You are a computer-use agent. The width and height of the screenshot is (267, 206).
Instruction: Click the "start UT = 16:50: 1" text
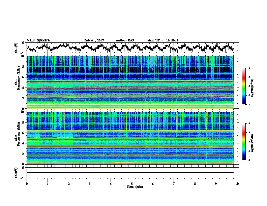[163, 40]
